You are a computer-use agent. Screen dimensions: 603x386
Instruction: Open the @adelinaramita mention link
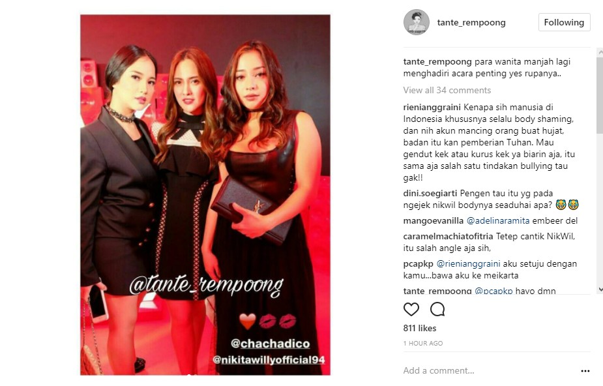pos(498,221)
